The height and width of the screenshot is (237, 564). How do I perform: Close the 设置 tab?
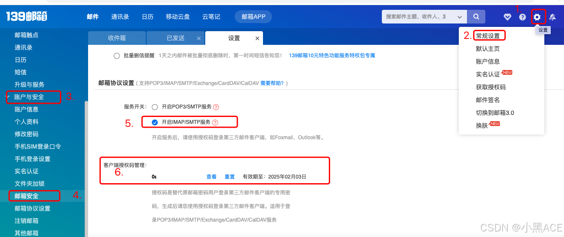pyautogui.click(x=257, y=38)
